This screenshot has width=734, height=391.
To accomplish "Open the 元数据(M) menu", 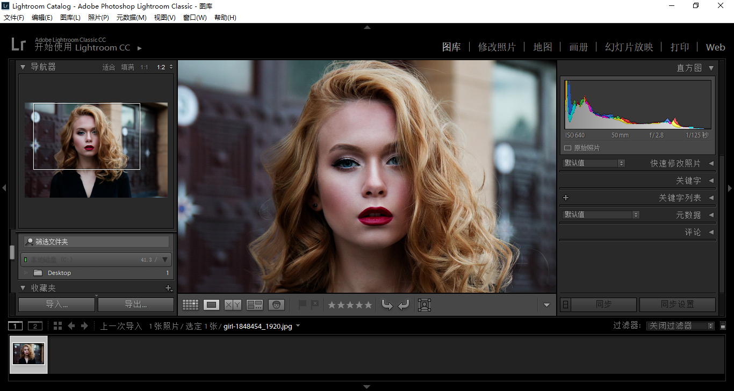I will [131, 18].
